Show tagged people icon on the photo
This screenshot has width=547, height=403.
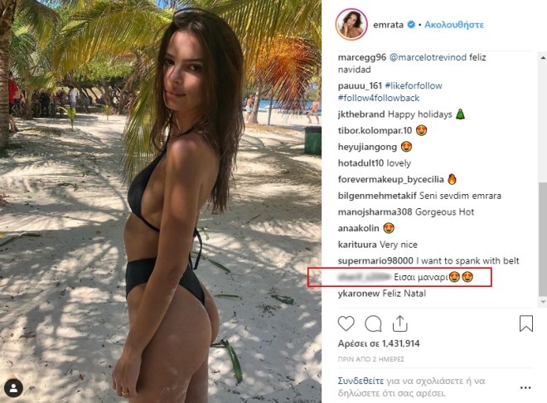[13, 388]
